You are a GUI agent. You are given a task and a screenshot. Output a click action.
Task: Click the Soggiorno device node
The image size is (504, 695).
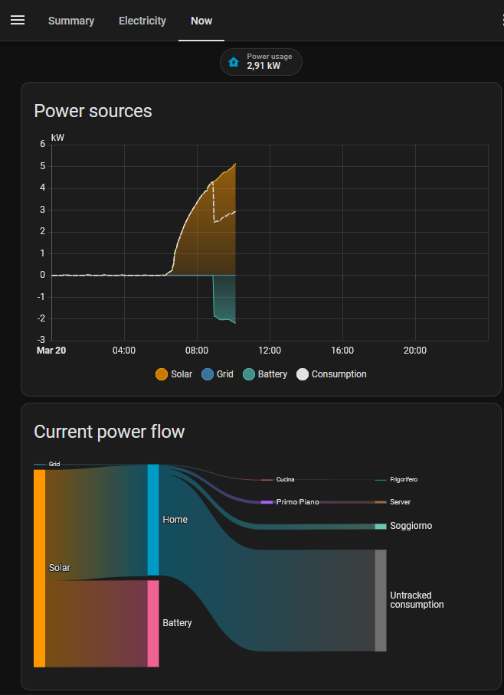click(381, 527)
